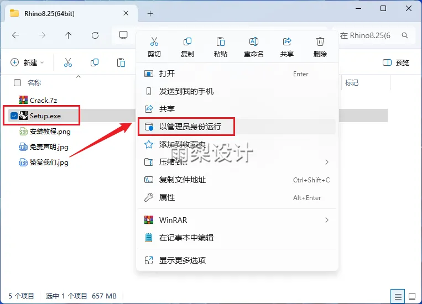
Task: Choose 添加到收藏夹
Action: tap(237, 144)
